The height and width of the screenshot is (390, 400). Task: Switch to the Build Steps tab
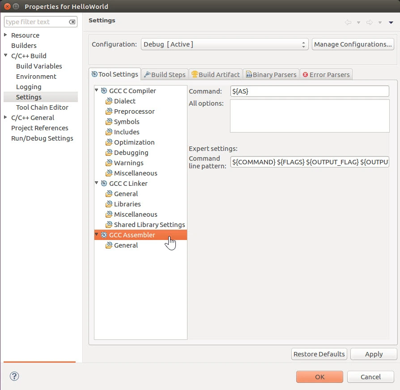[164, 74]
